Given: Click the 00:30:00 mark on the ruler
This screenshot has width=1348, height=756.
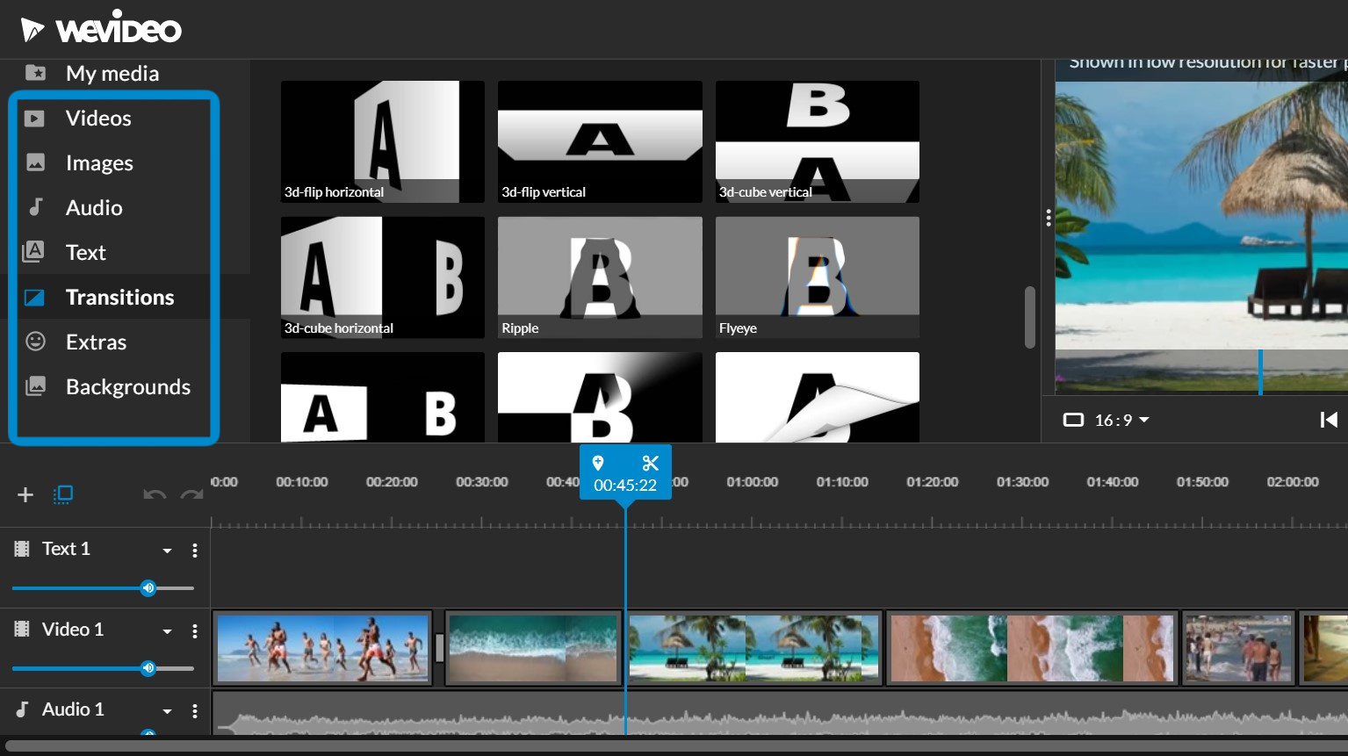Looking at the screenshot, I should [x=482, y=482].
